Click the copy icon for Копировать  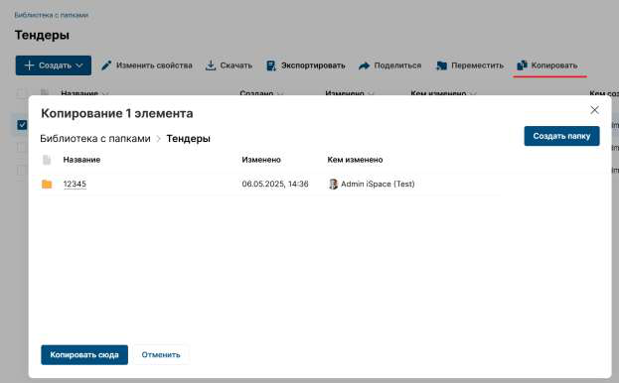point(522,65)
